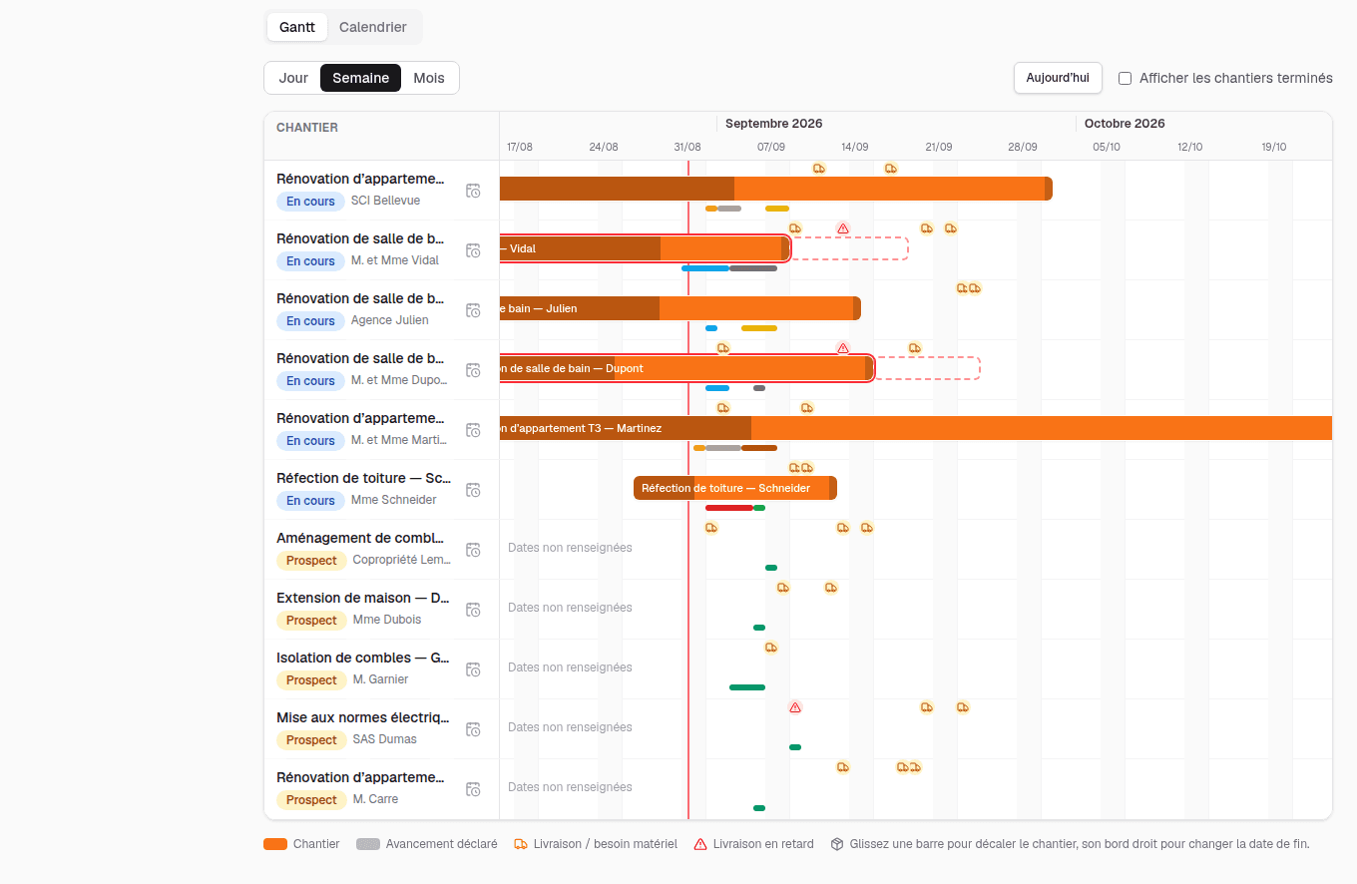This screenshot has height=884, width=1357.
Task: Switch to the Calendrier tab
Action: point(373,27)
